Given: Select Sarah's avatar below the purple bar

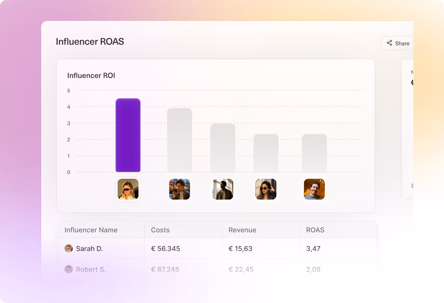Looking at the screenshot, I should coord(128,189).
